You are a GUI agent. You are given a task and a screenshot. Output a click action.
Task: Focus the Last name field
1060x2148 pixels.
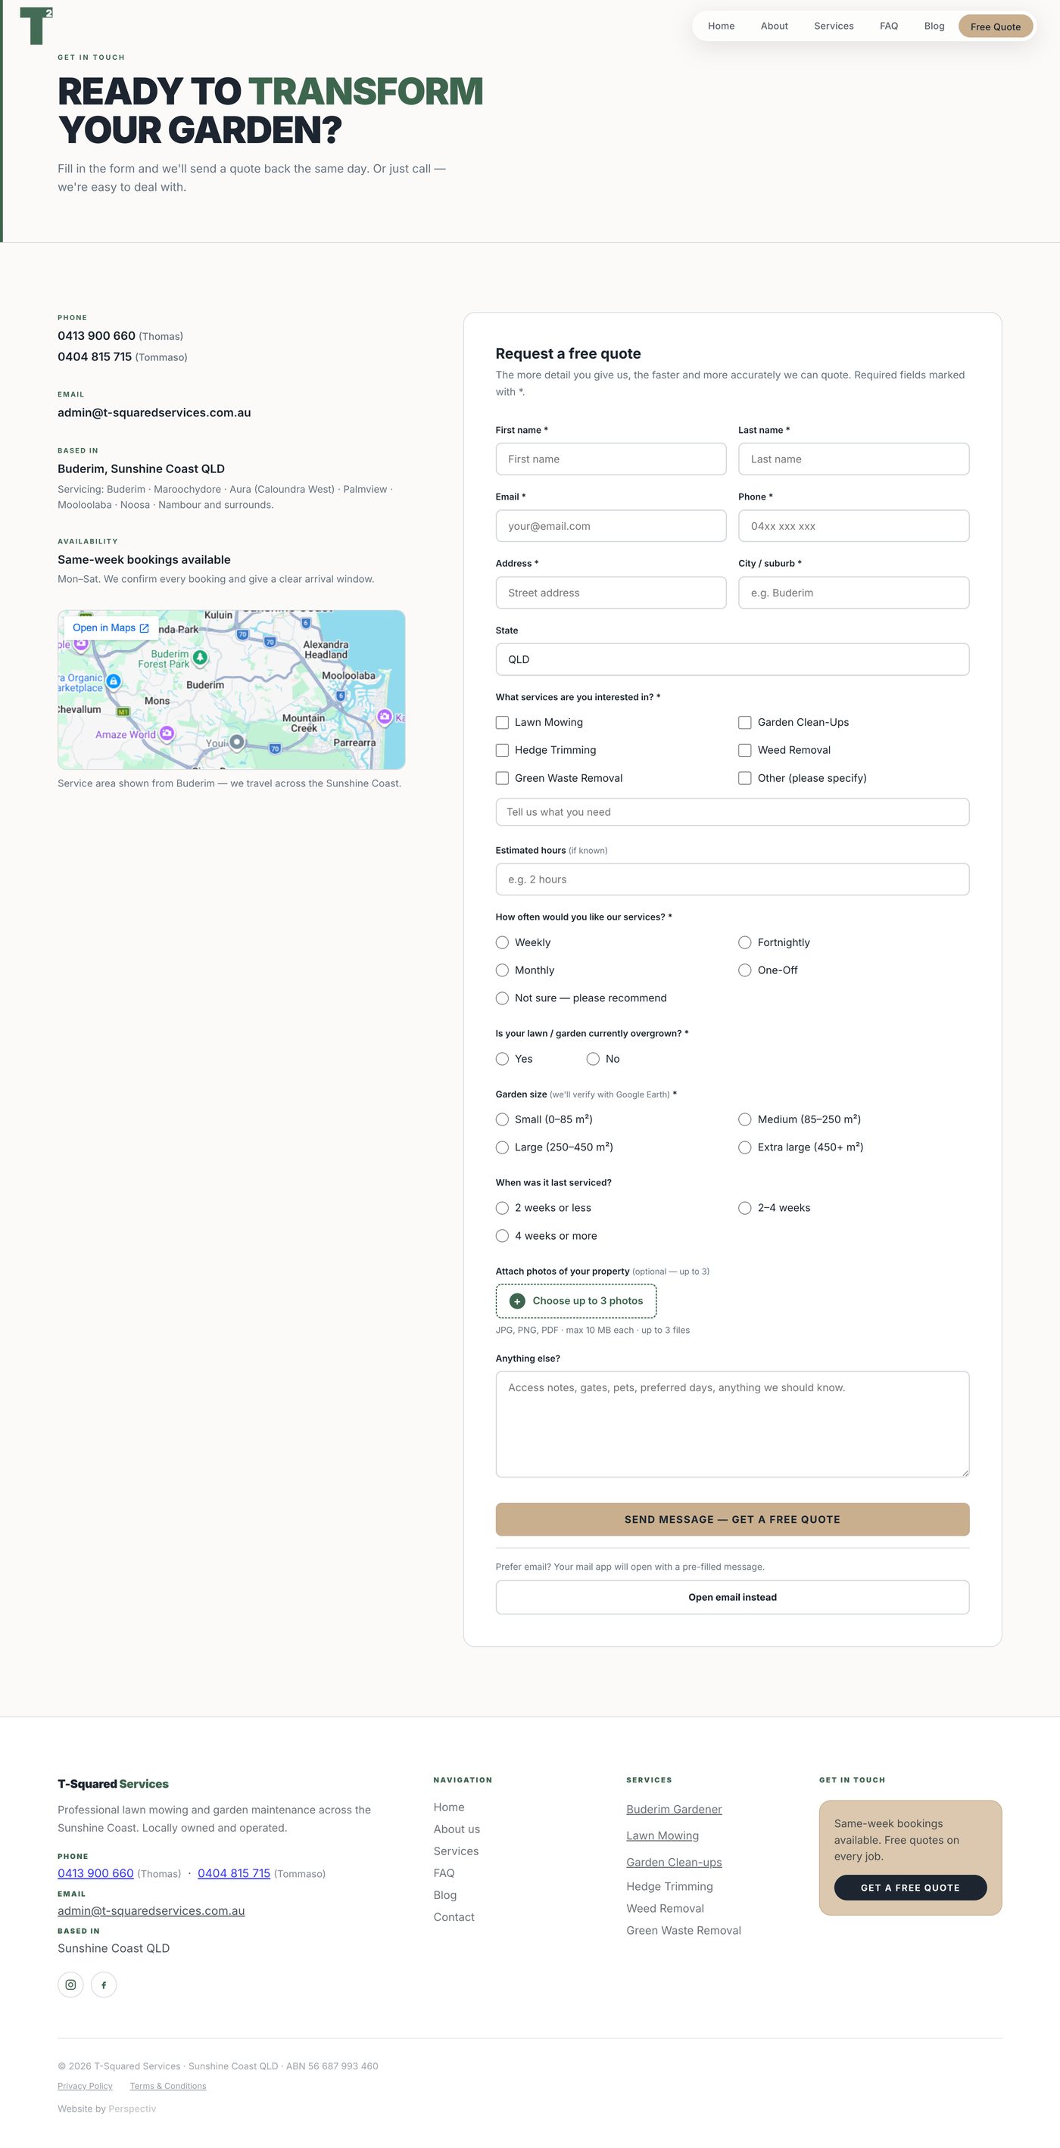tap(854, 459)
